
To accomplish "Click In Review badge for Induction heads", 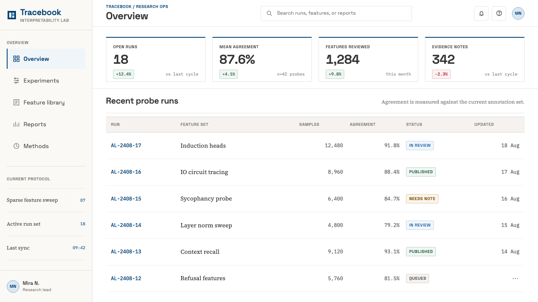I will [x=420, y=146].
